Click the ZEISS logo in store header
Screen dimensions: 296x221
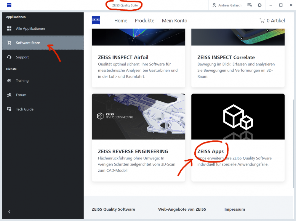point(96,20)
